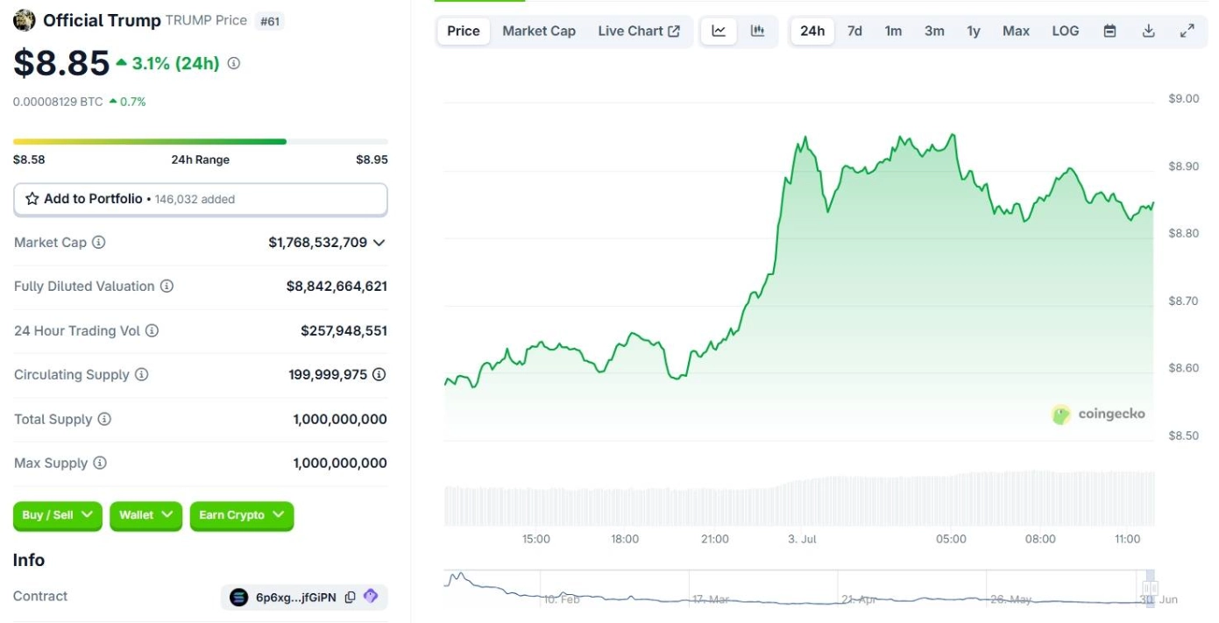Screen dimensions: 1219x623
Task: Click the purple wallet icon by contract
Action: (371, 596)
